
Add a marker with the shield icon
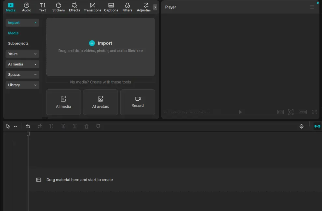[98, 126]
